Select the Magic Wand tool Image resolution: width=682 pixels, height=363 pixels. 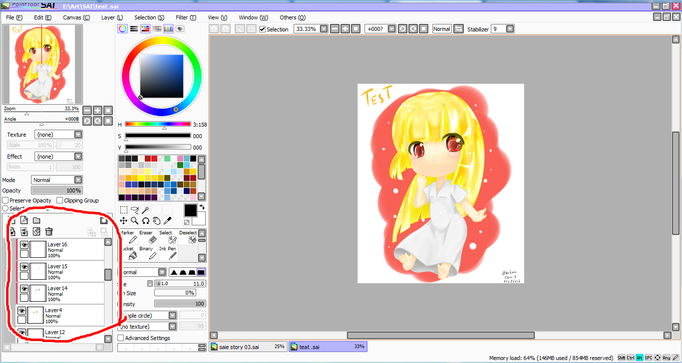coord(146,210)
